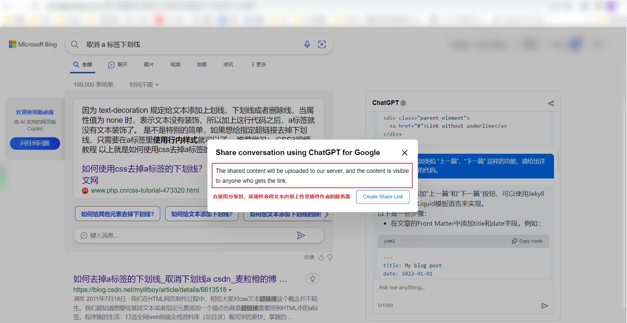Click the search query text field

click(192, 44)
